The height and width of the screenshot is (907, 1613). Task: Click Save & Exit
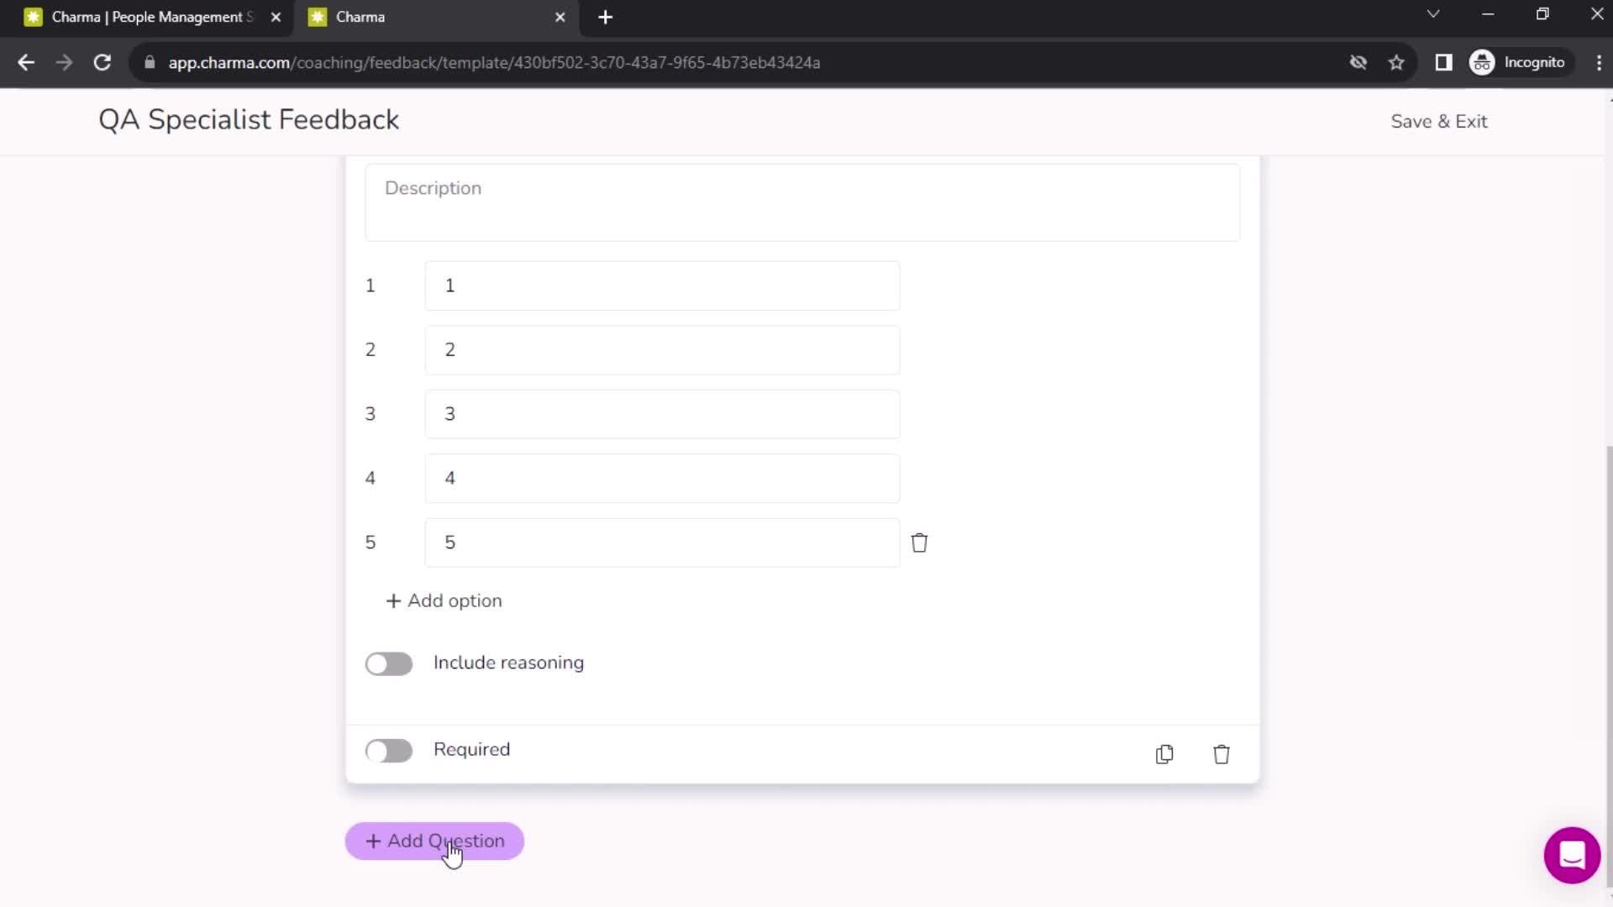click(1439, 121)
